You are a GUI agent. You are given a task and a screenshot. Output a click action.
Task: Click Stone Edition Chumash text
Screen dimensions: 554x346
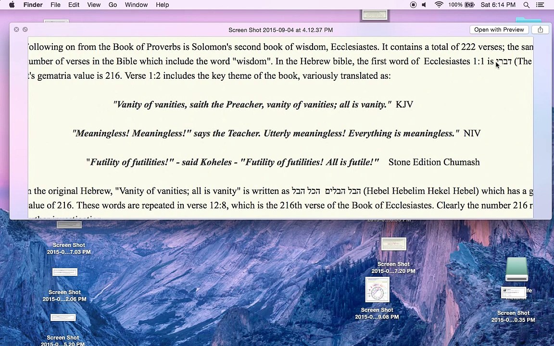coord(434,162)
